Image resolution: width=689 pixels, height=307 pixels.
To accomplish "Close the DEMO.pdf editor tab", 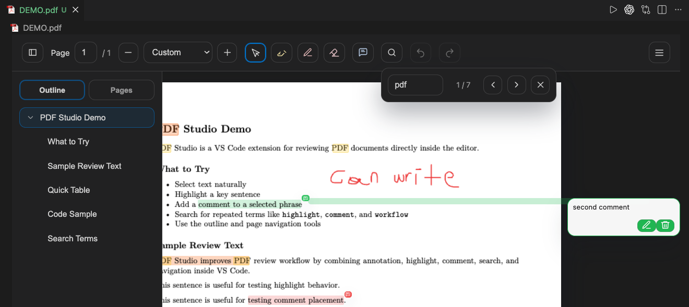I will tap(76, 10).
